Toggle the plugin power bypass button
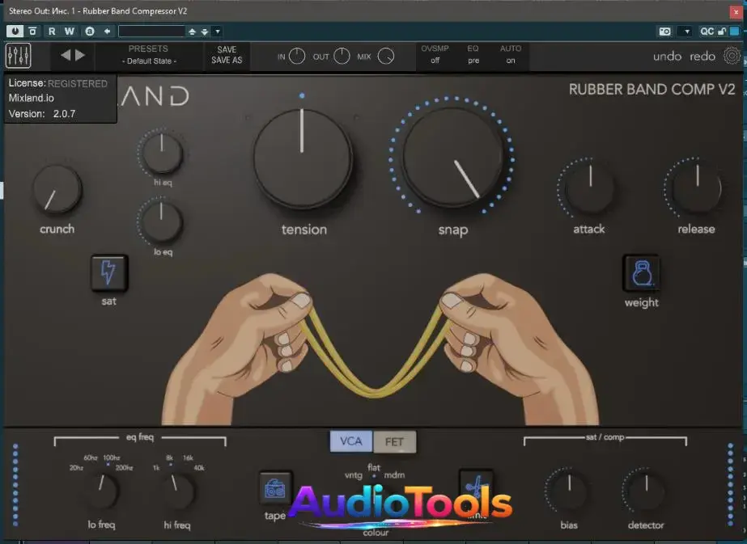747x544 pixels. pos(15,31)
